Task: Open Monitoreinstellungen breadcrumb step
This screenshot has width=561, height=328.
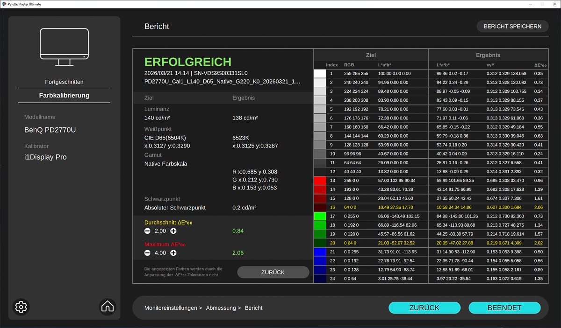Action: (173, 308)
